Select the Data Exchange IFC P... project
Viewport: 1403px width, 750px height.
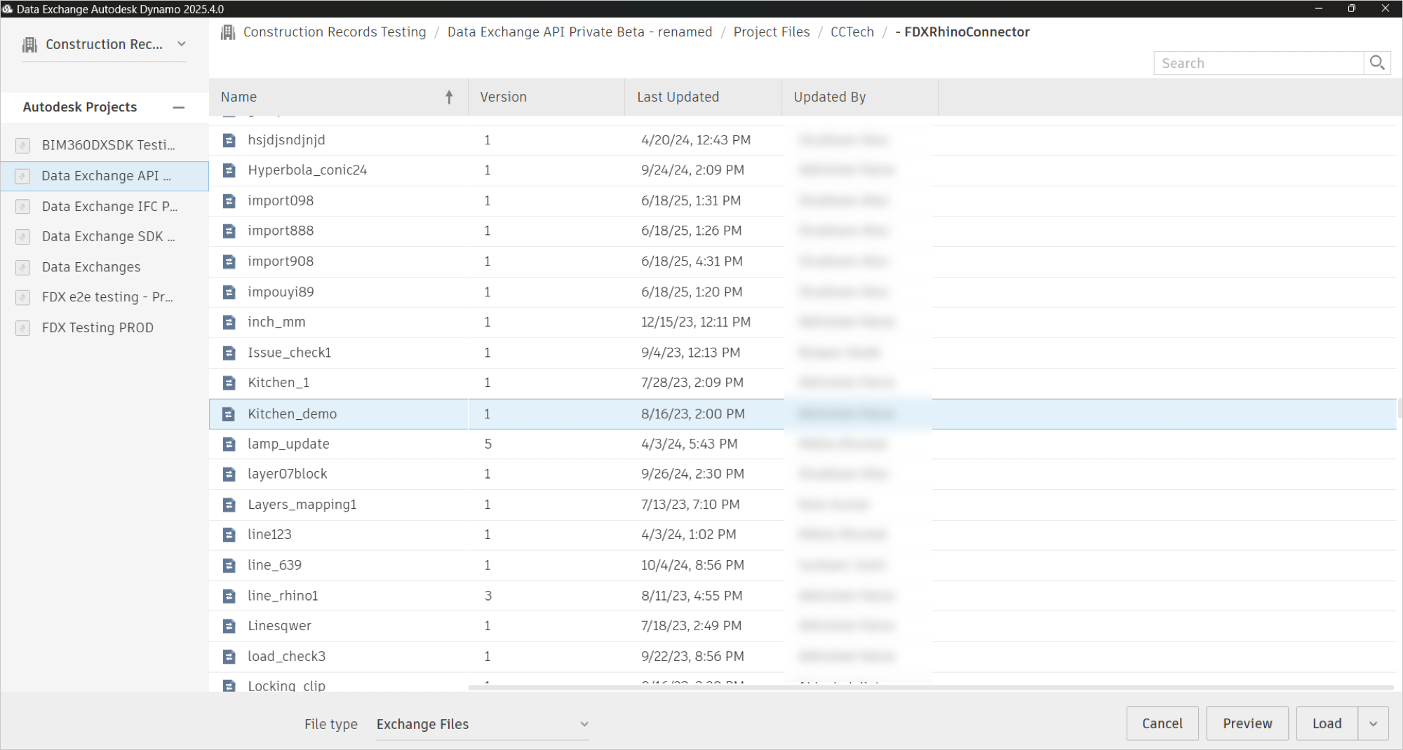coord(105,207)
